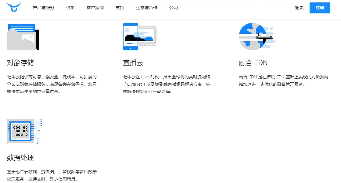Go to the 价格 page
The height and width of the screenshot is (183, 341).
[x=70, y=8]
